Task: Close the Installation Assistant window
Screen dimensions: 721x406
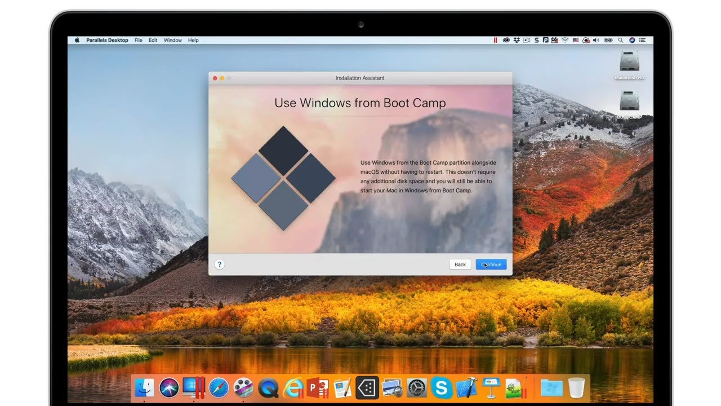Action: point(215,78)
